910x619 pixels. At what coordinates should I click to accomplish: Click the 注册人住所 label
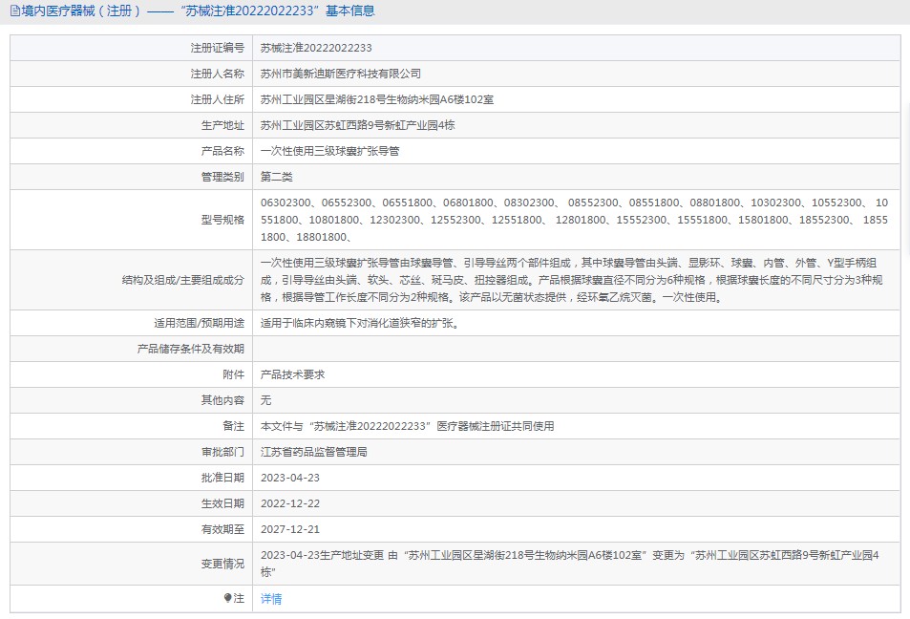(218, 99)
